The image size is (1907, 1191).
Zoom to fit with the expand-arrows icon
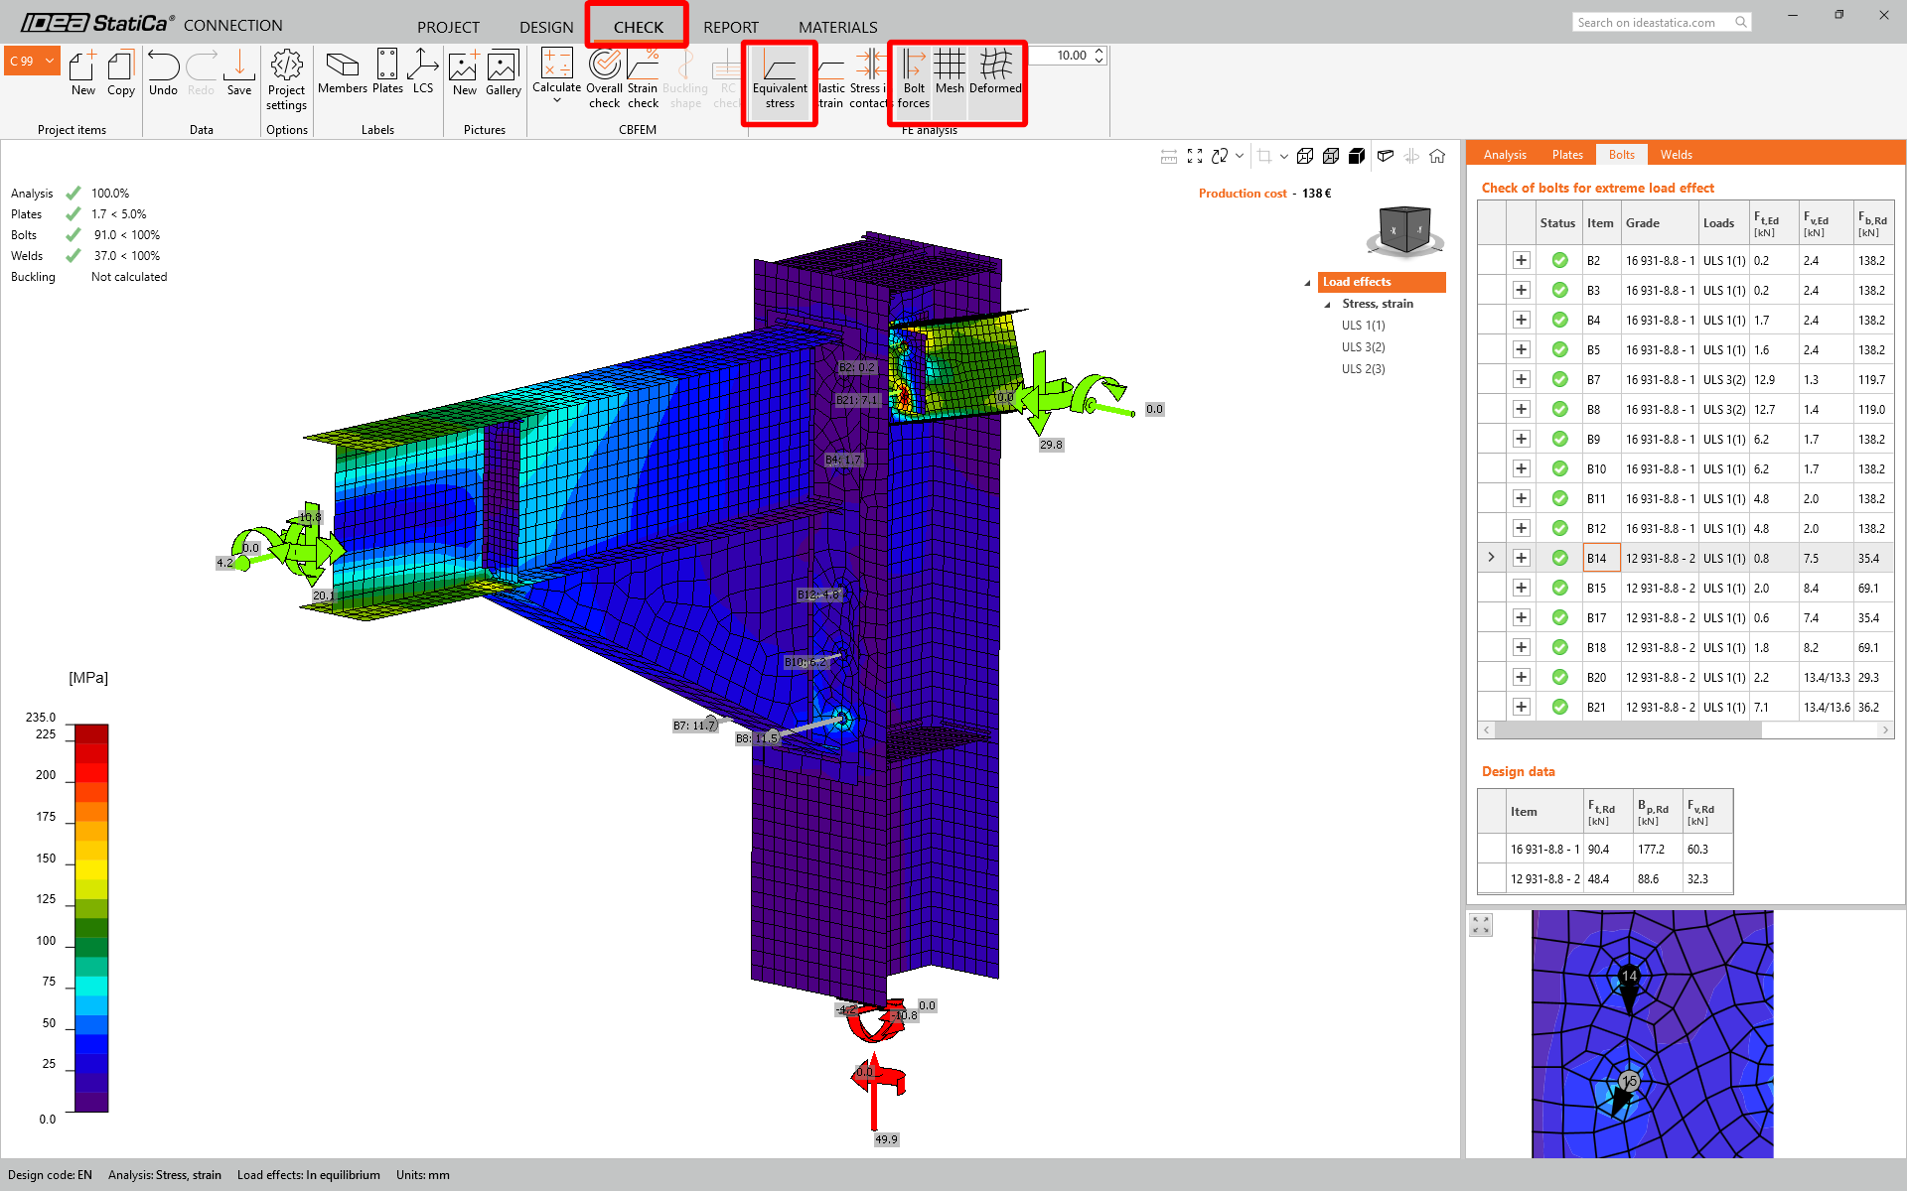1195,156
